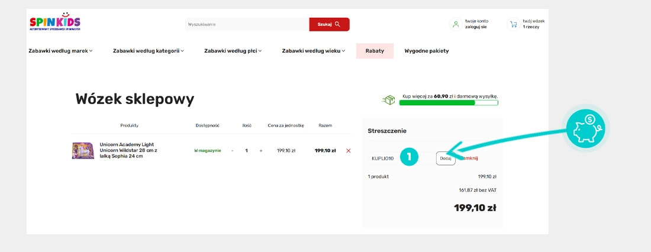Click the discount code field containing KUPLIO10
651x252 pixels.
[x=401, y=159]
